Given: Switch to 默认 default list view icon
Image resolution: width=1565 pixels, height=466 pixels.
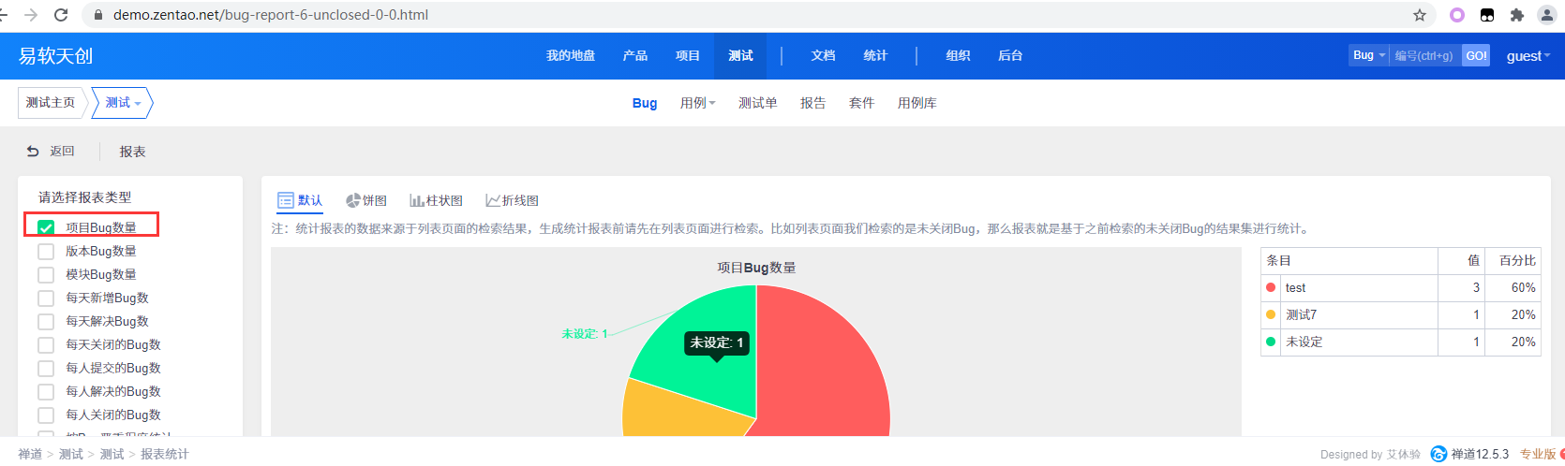Looking at the screenshot, I should coord(286,200).
